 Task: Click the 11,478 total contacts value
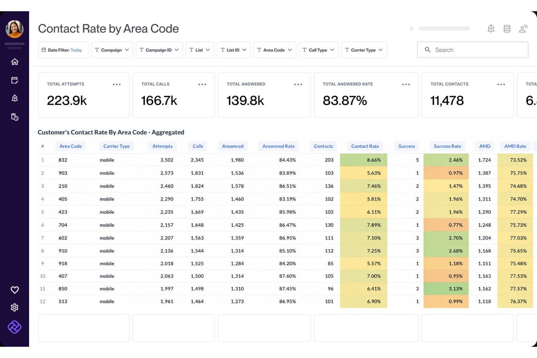[x=447, y=100]
